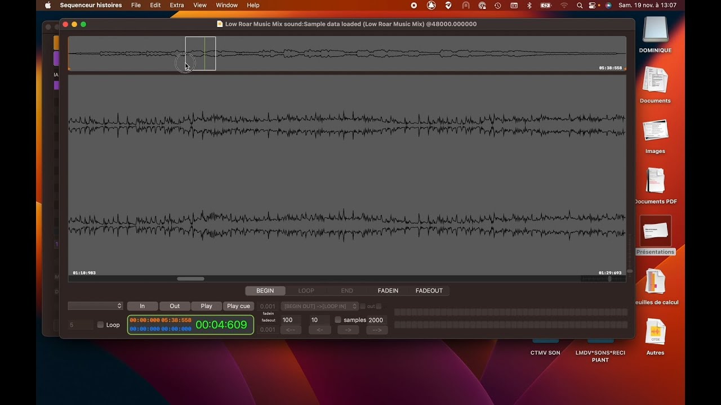Tick the samples checkbox

tap(338, 320)
